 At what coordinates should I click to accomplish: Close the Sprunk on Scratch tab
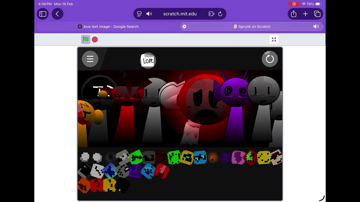(x=184, y=26)
